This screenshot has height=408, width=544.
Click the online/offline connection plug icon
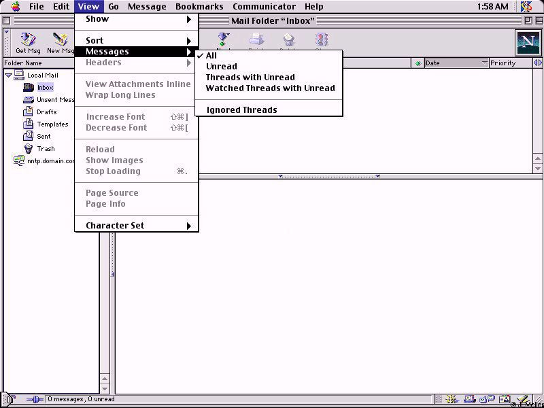pos(35,399)
